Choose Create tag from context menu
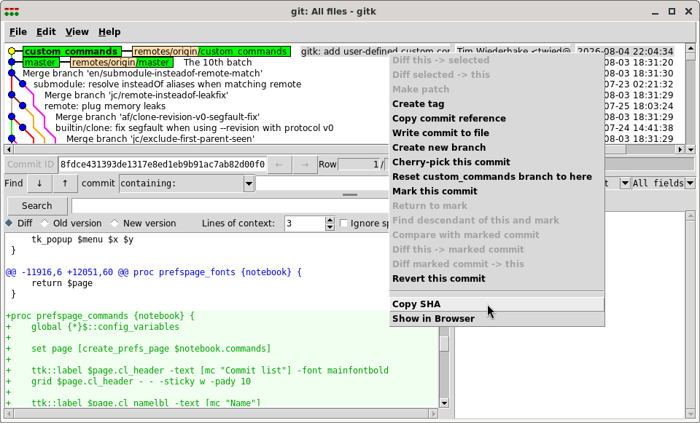This screenshot has height=423, width=700. [x=497, y=104]
